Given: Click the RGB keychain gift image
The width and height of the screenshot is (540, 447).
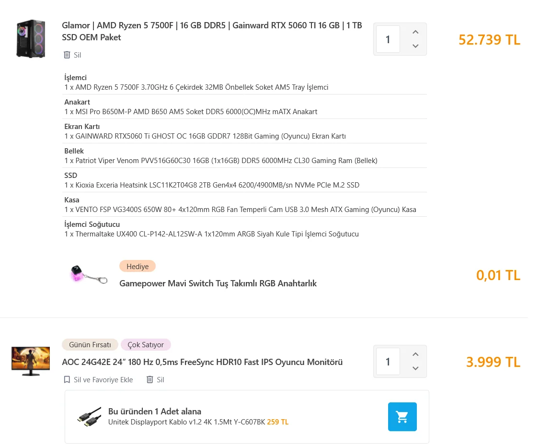Looking at the screenshot, I should [89, 275].
